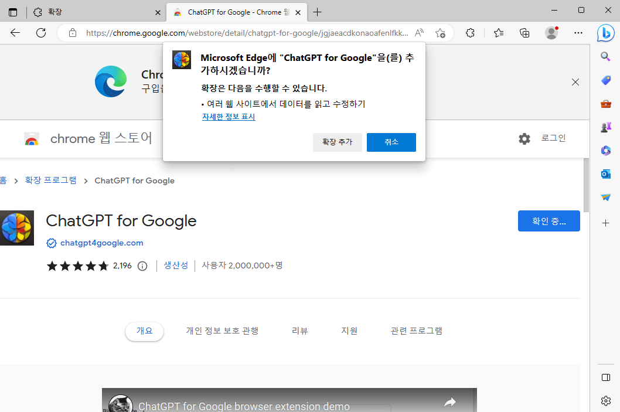Click the star rating 2,196
Image resolution: width=620 pixels, height=412 pixels.
tap(89, 265)
